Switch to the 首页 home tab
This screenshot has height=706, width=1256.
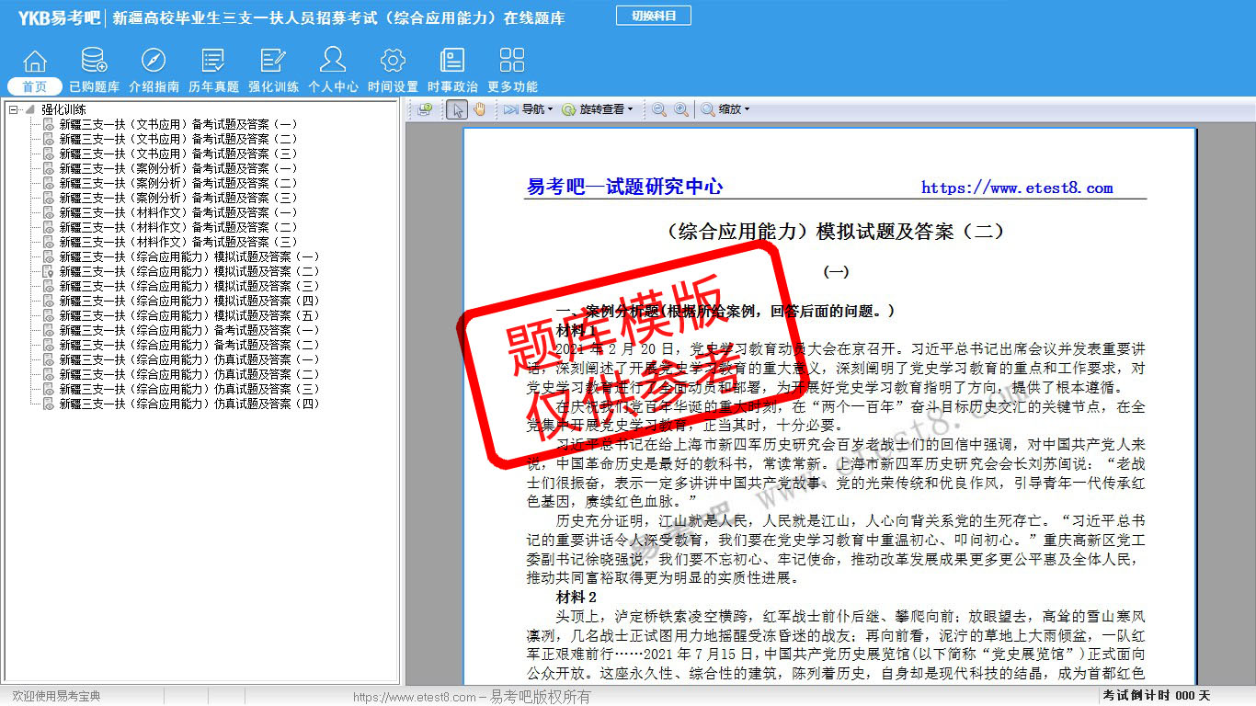[35, 86]
